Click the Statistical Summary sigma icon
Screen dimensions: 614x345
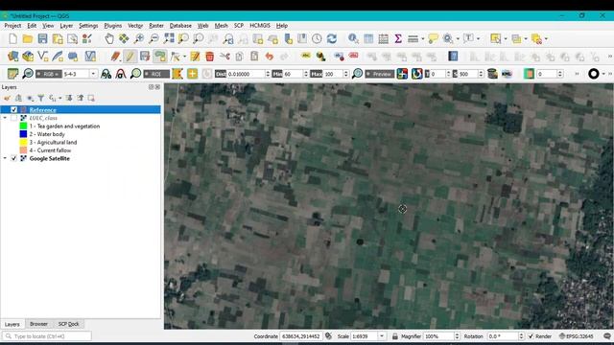[398, 38]
